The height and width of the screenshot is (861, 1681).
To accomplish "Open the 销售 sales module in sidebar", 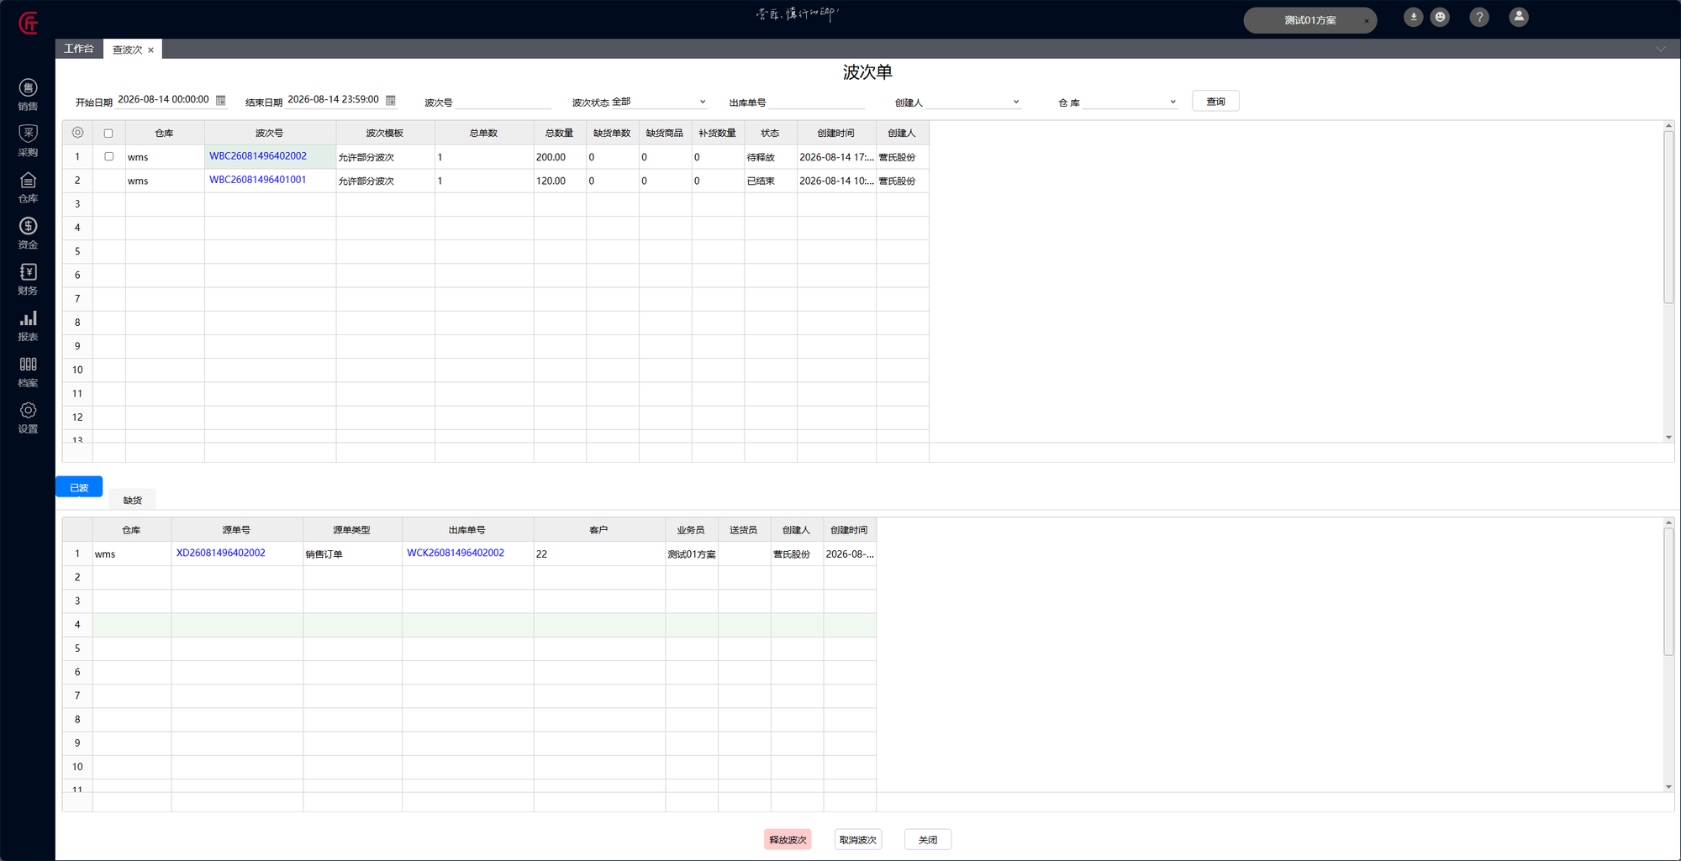I will pyautogui.click(x=28, y=95).
